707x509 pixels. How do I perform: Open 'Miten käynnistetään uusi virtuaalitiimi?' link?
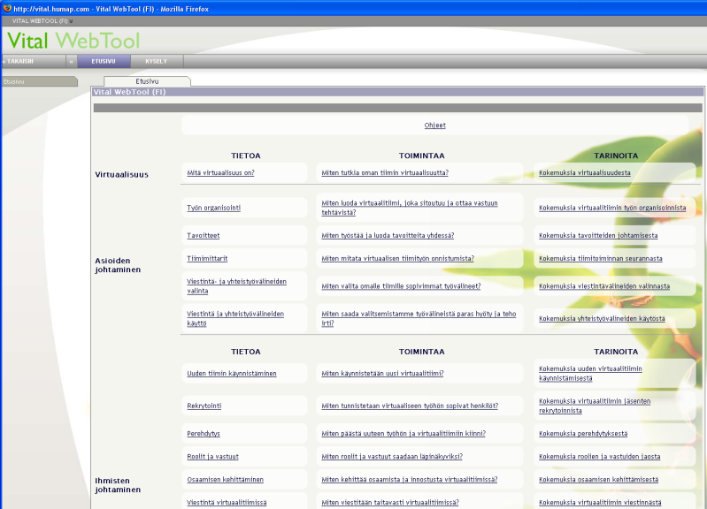(382, 374)
